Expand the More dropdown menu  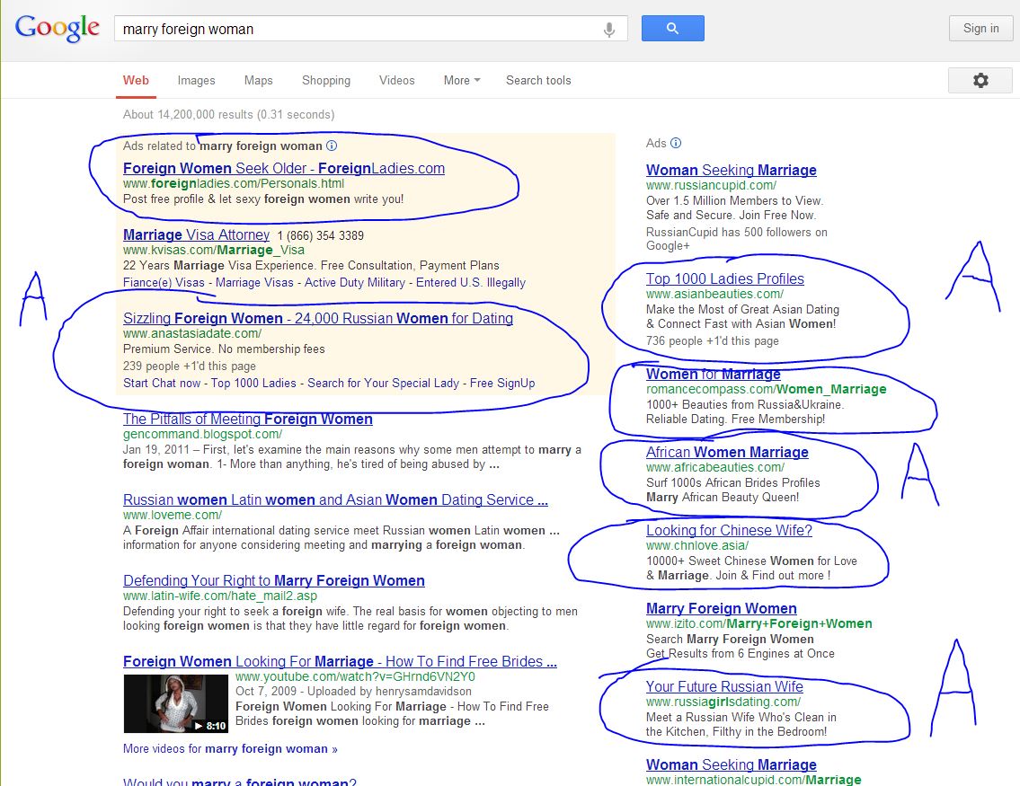(462, 81)
